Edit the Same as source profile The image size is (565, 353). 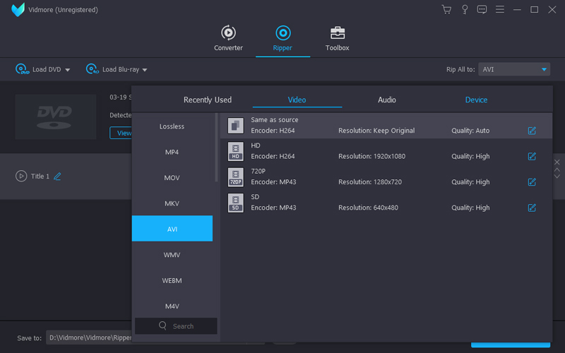coord(532,131)
